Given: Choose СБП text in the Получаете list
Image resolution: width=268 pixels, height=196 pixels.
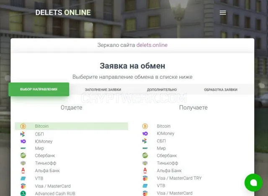Looking at the screenshot, I should point(161,141).
